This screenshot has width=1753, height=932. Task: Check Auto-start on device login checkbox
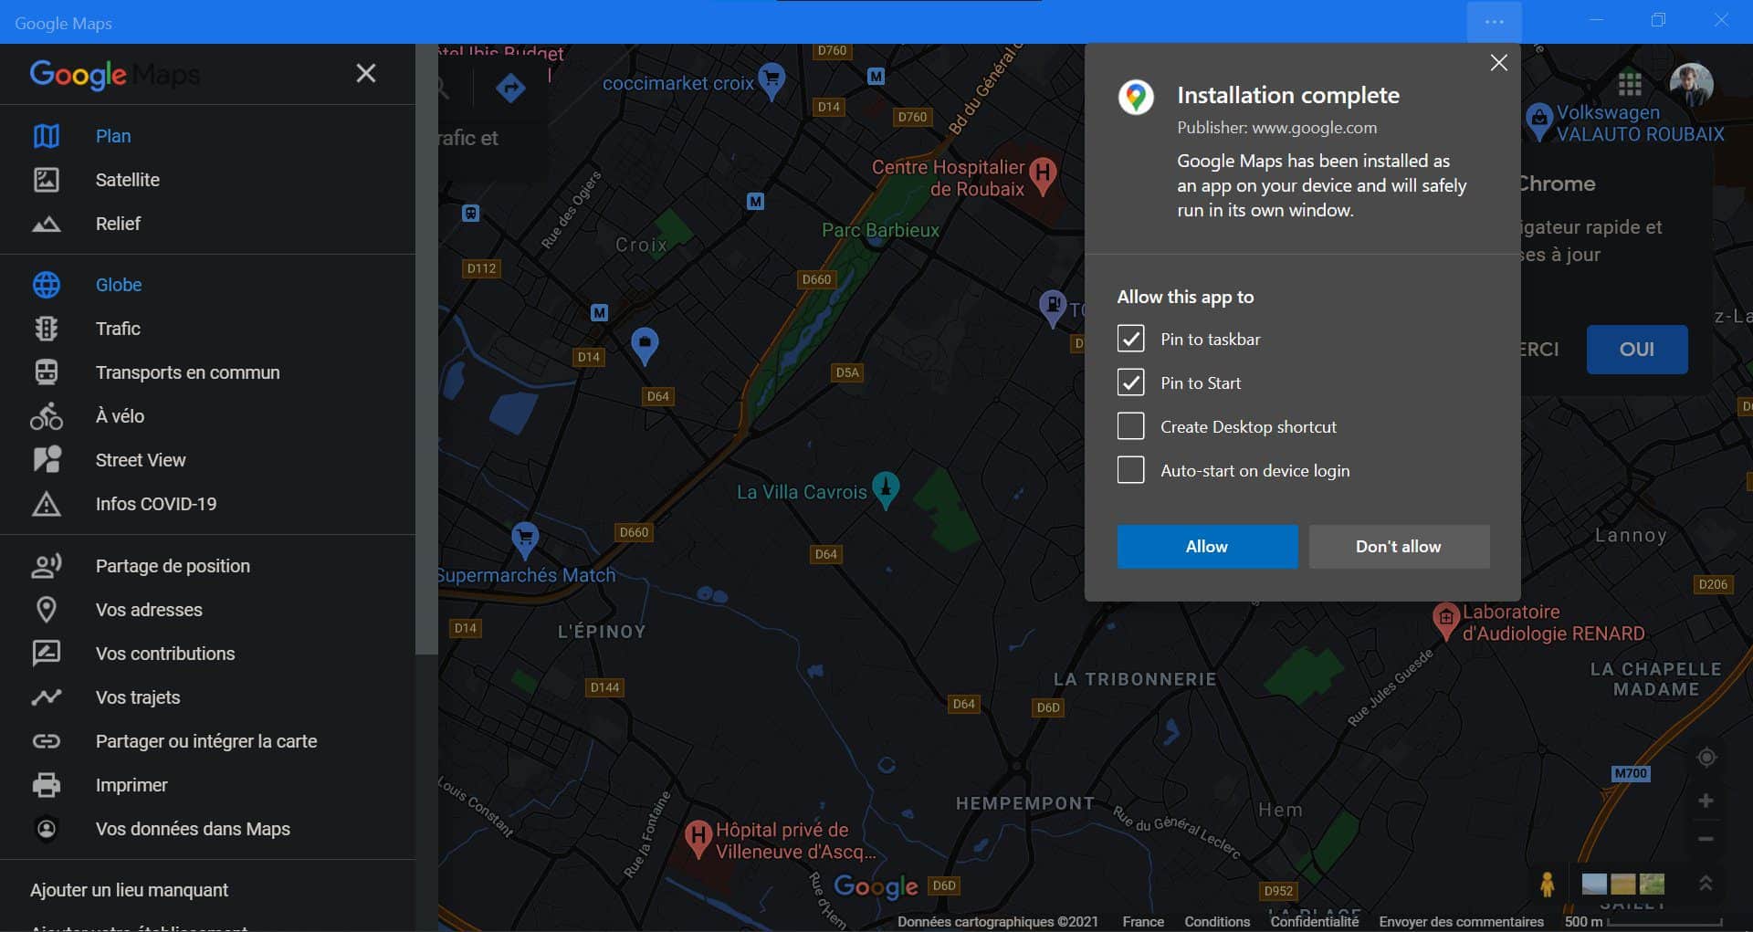click(x=1130, y=470)
